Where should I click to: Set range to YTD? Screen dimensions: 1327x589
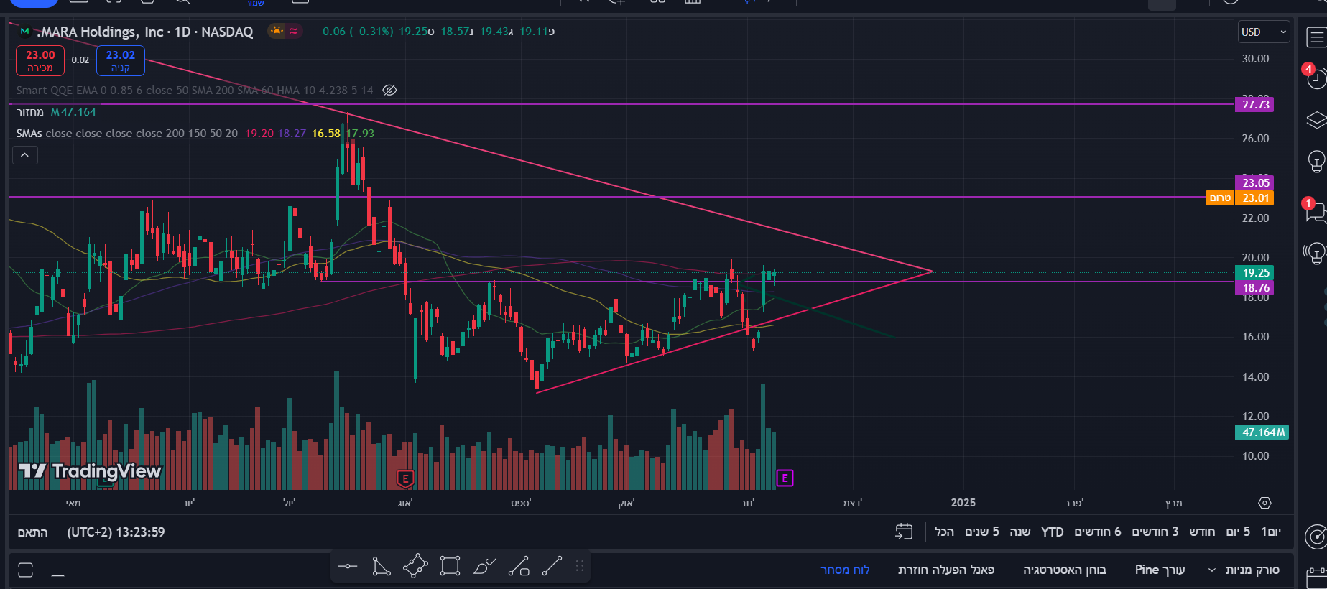pyautogui.click(x=1053, y=532)
